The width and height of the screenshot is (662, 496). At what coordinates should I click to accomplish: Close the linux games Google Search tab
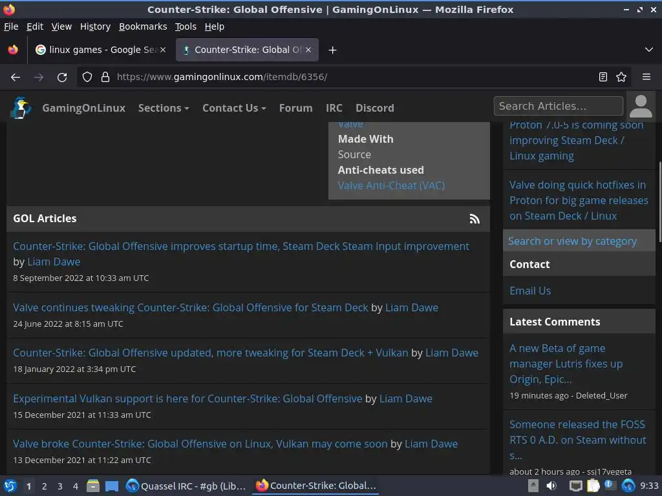point(163,50)
